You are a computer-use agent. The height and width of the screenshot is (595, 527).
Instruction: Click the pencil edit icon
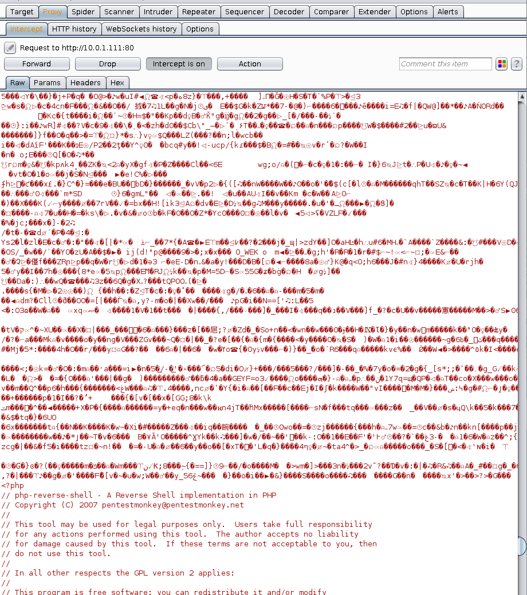pyautogui.click(x=9, y=47)
